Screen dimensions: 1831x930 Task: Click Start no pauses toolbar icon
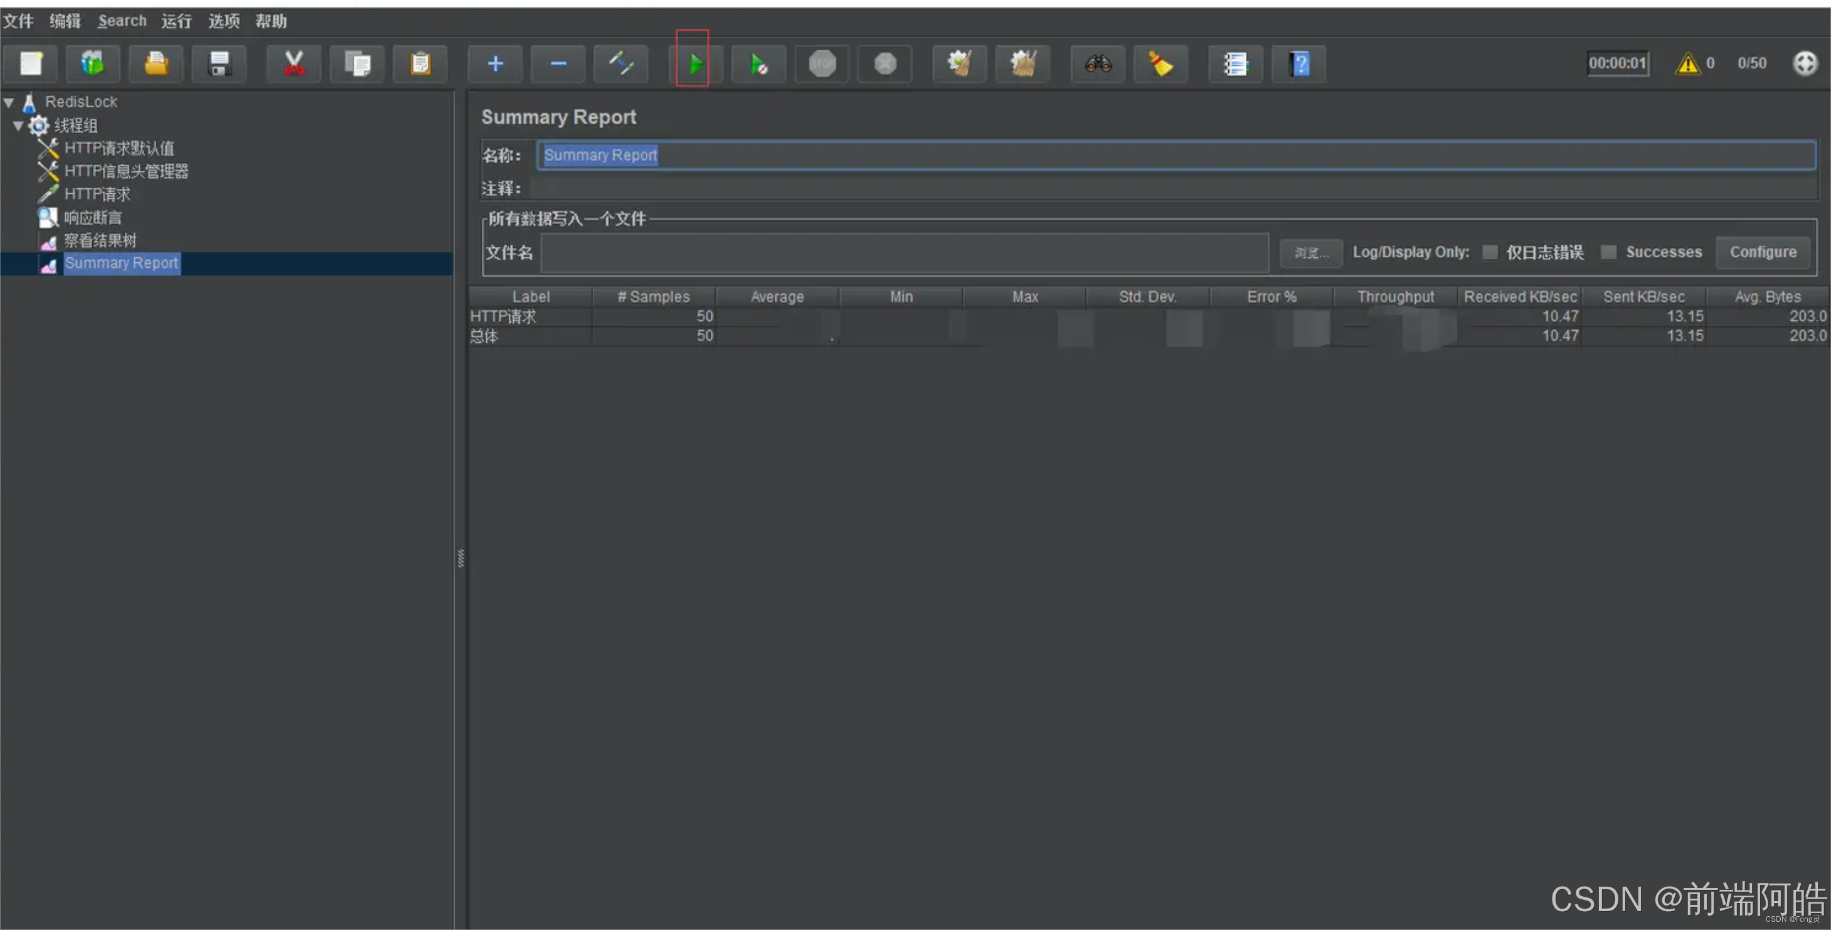tap(758, 65)
